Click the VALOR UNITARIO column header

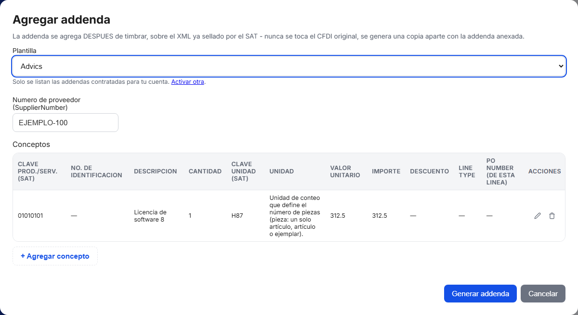[345, 171]
